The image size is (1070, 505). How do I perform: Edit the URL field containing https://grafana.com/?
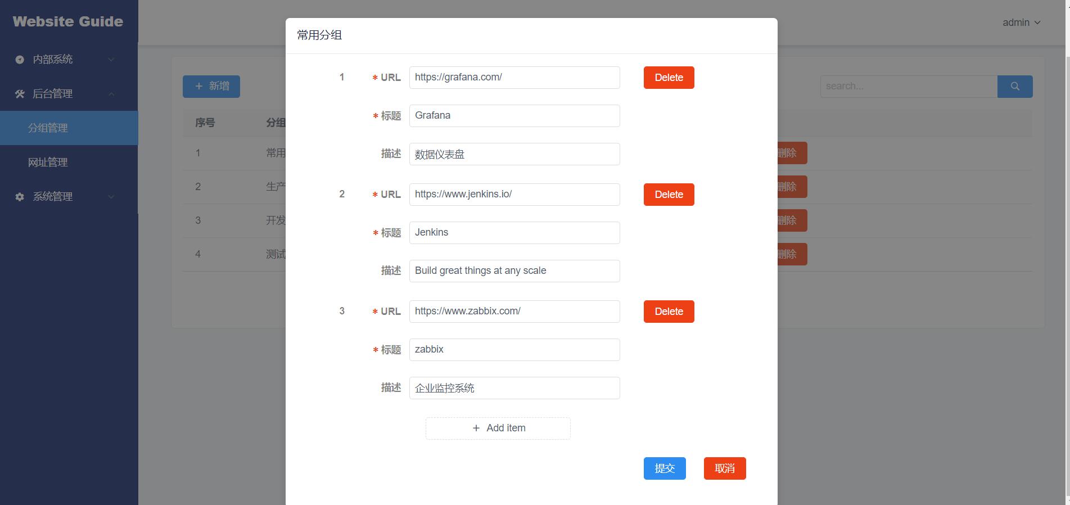[x=514, y=78]
